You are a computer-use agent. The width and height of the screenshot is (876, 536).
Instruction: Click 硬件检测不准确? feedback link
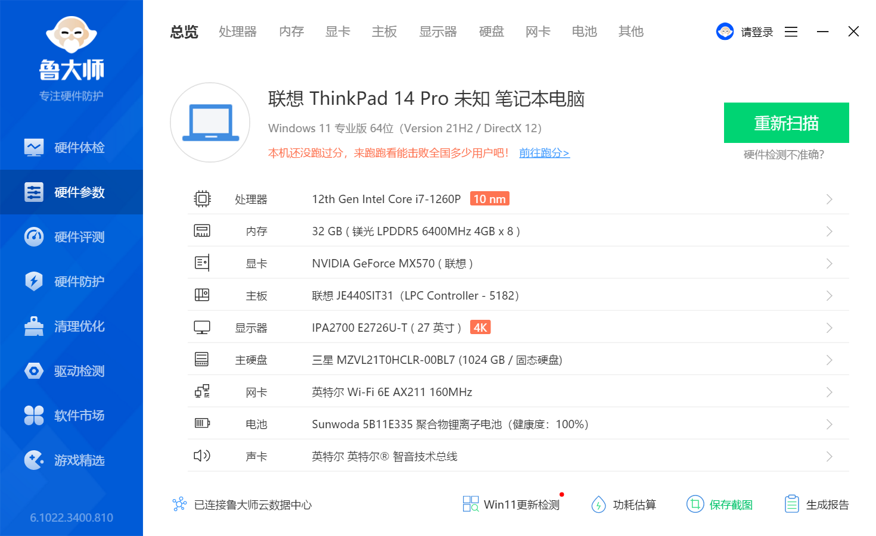pos(784,155)
